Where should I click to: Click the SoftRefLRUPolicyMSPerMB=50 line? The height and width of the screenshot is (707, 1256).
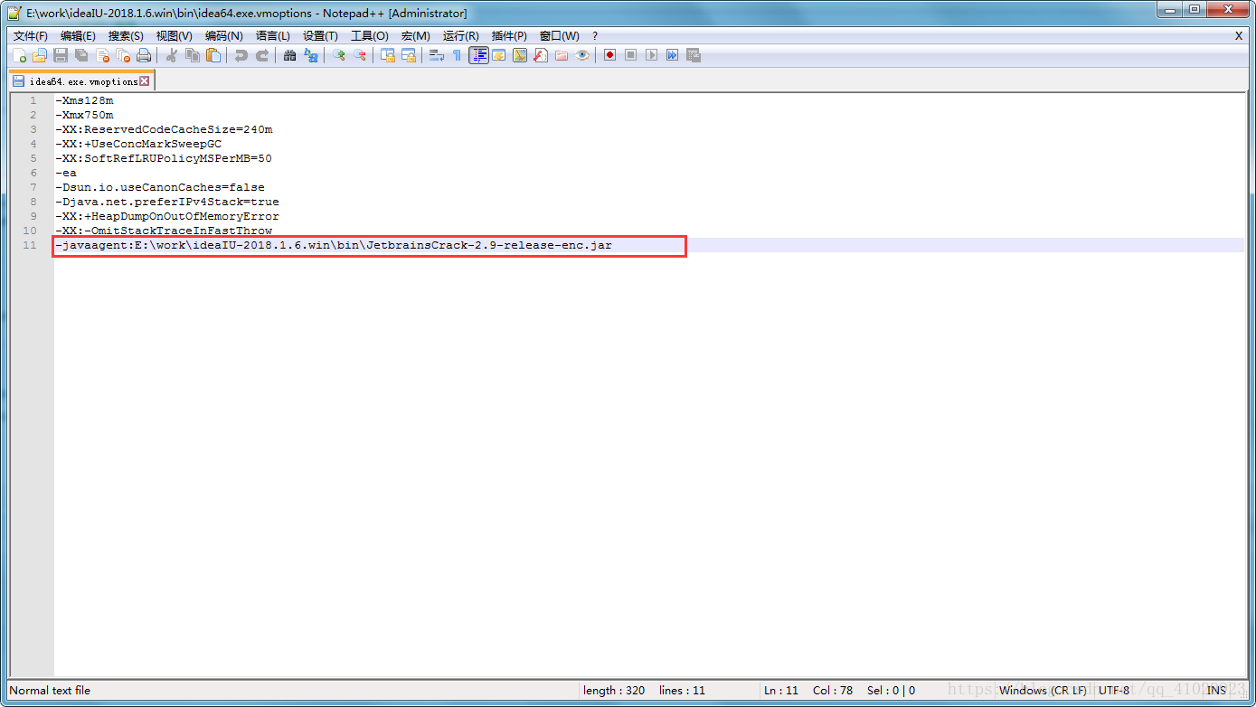click(164, 158)
